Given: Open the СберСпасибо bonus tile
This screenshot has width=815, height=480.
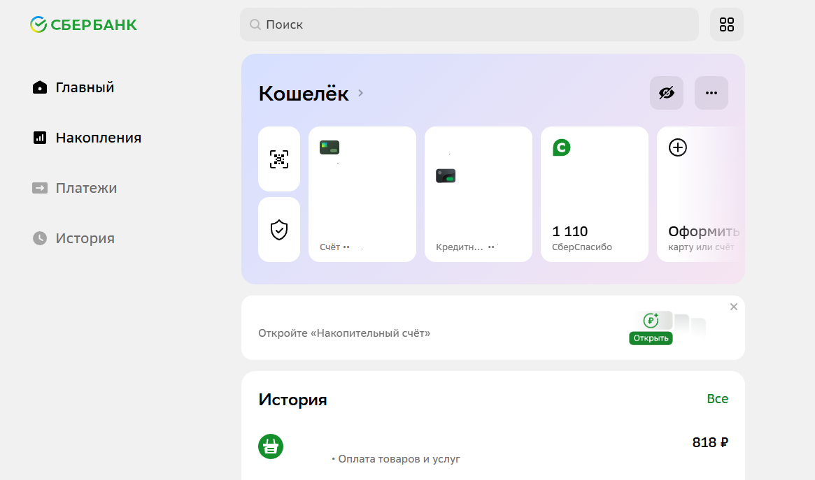Looking at the screenshot, I should click(595, 194).
